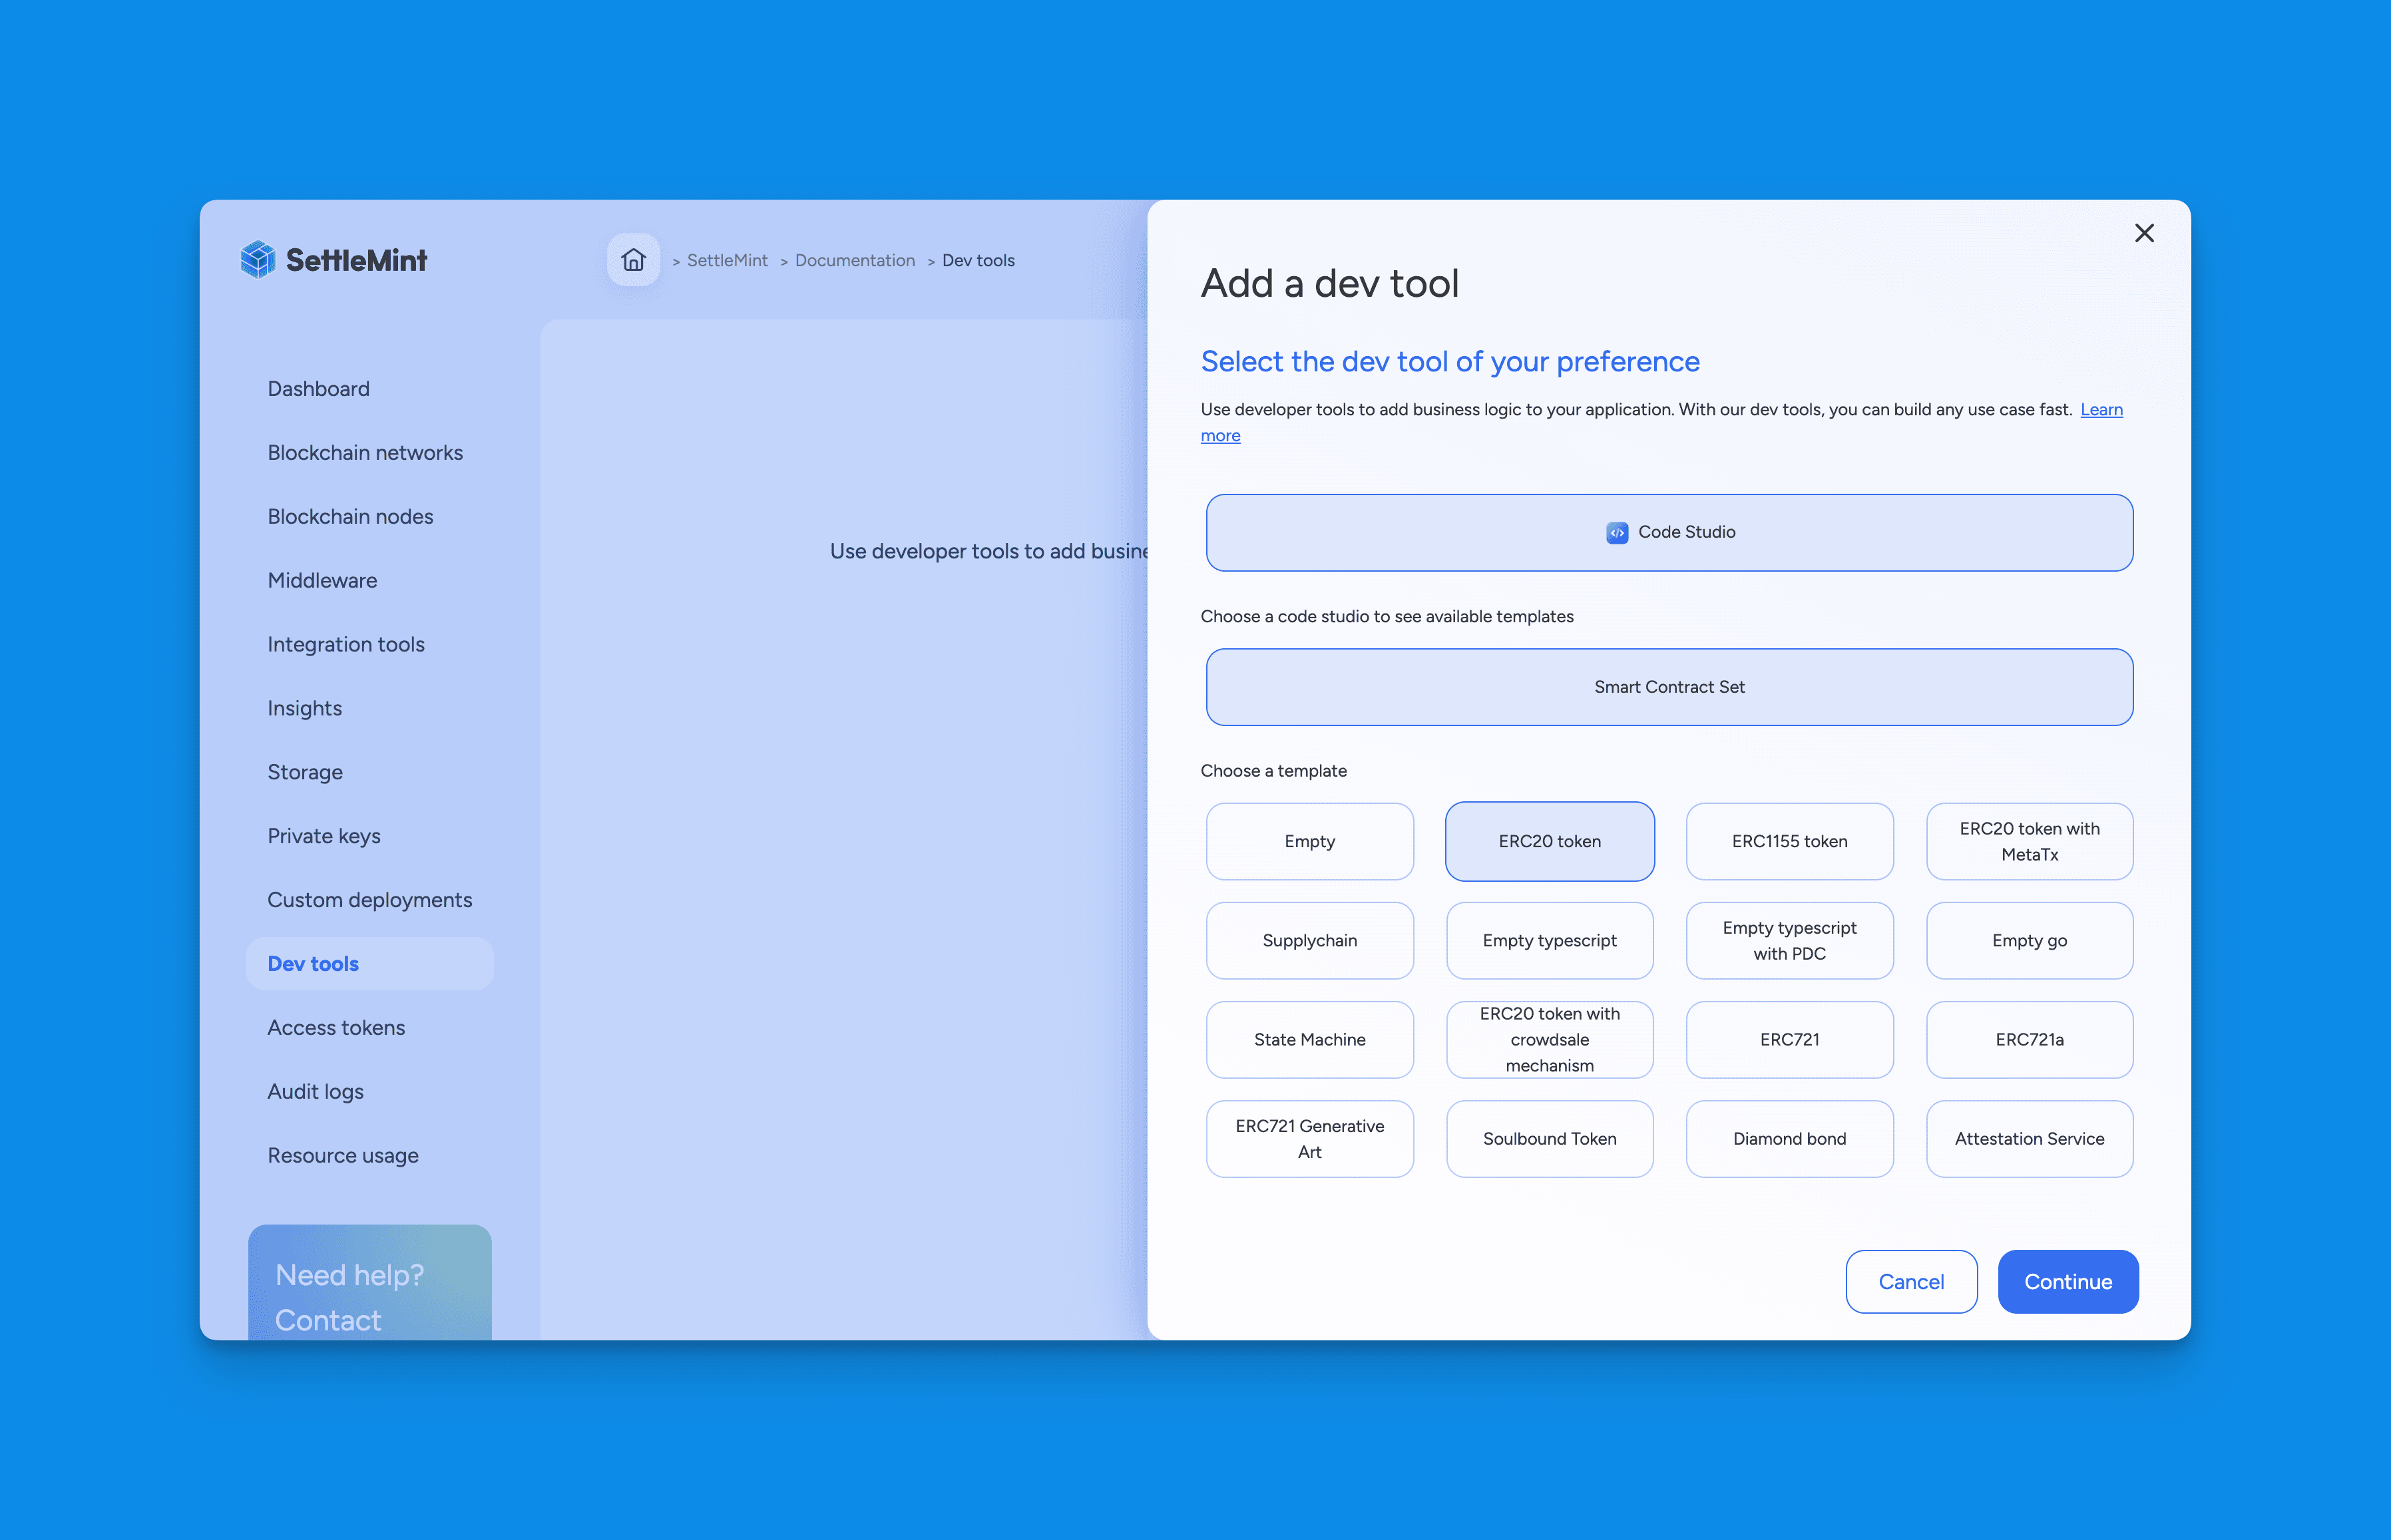
Task: Click the Learn more hyperlink
Action: tap(1221, 434)
